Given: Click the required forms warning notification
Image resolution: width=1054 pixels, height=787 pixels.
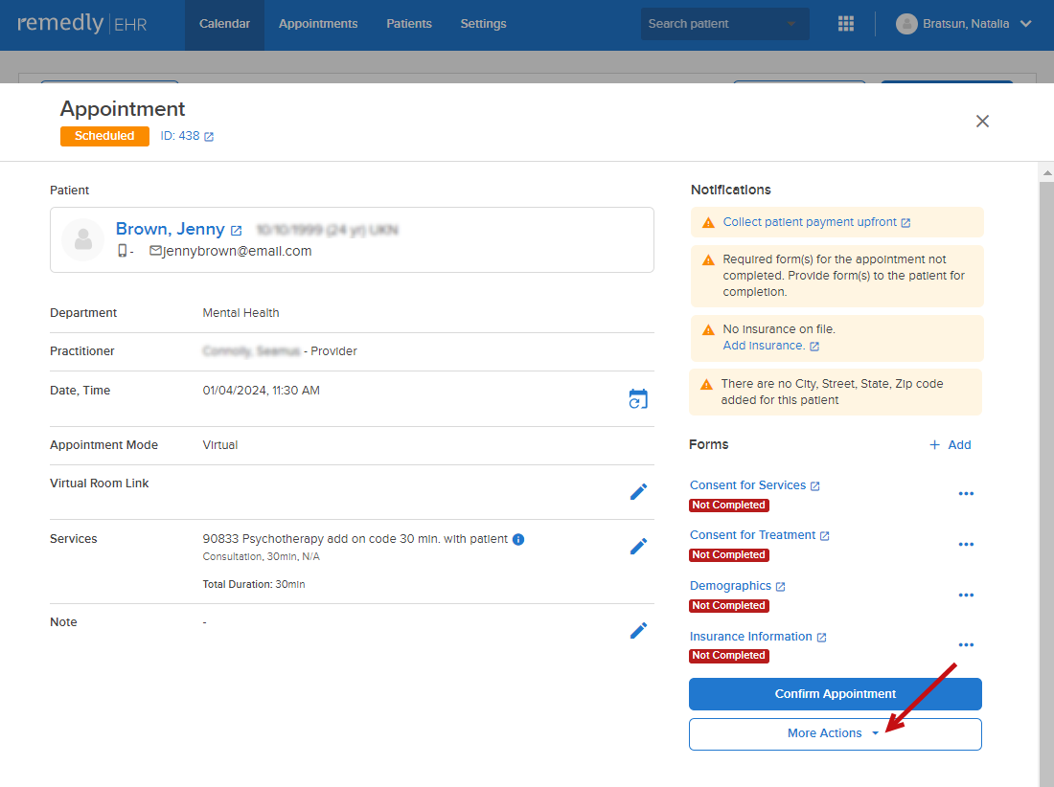Looking at the screenshot, I should [x=836, y=276].
